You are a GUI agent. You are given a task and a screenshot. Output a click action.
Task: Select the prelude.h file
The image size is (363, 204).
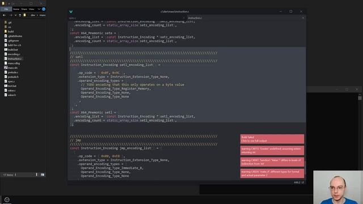(13, 77)
